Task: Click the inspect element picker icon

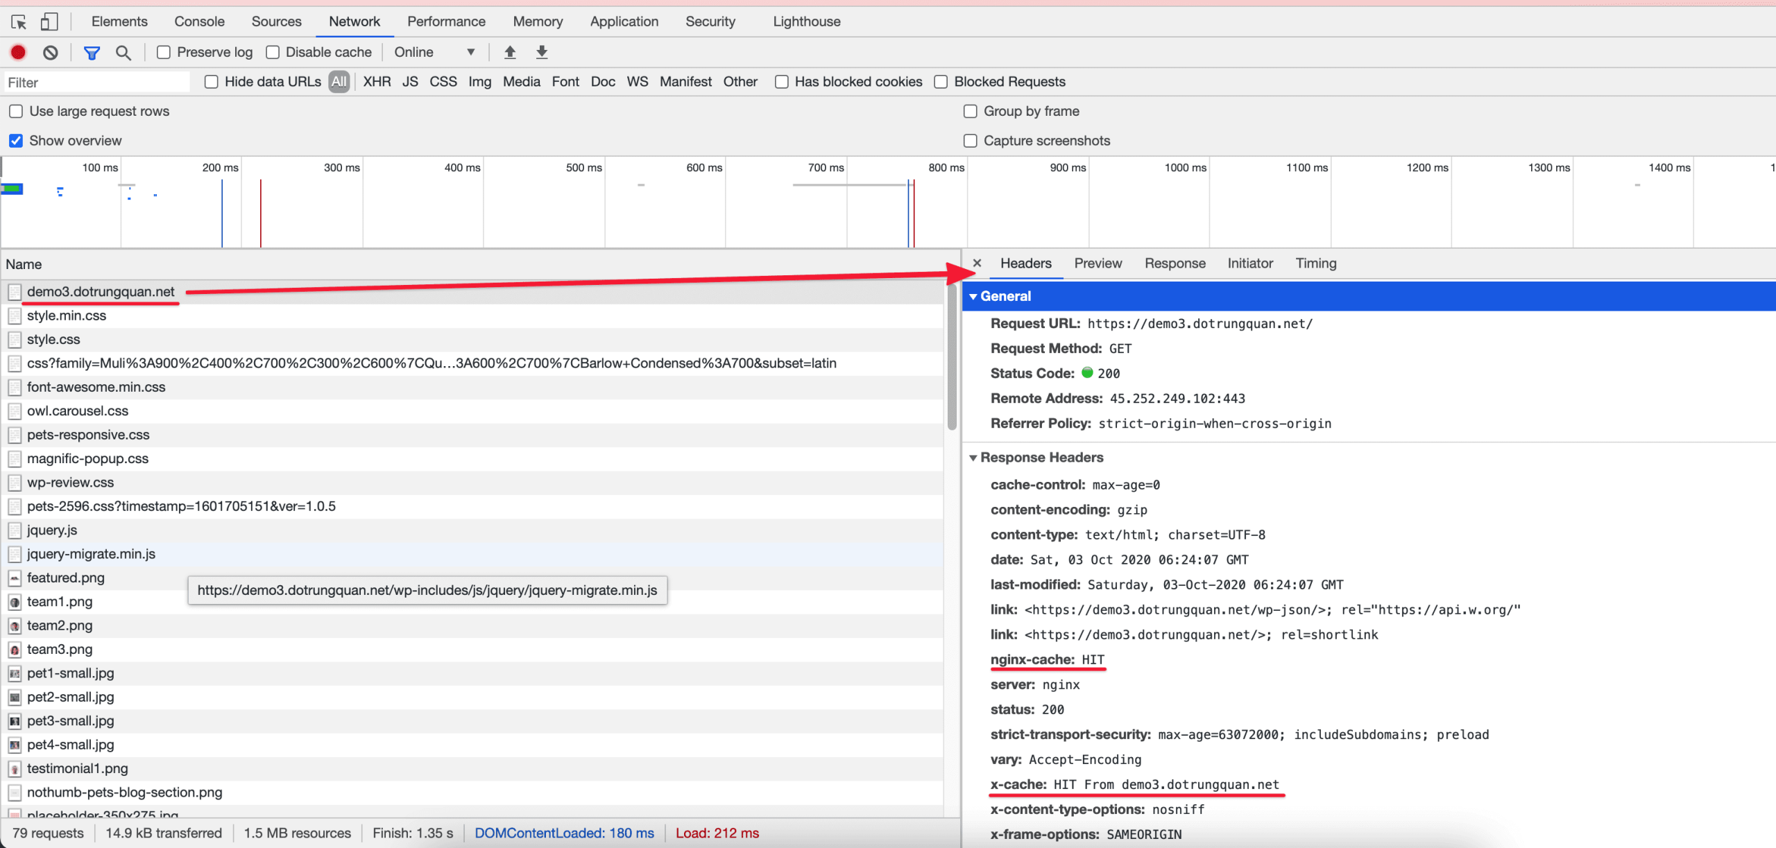Action: tap(19, 21)
